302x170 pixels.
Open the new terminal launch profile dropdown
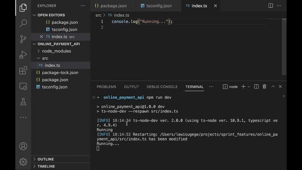(249, 87)
